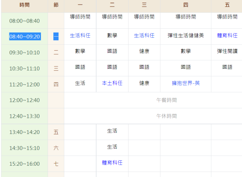The image size is (242, 177).
Task: Open Monday's first period 生活科任 link
Action: (x=80, y=35)
